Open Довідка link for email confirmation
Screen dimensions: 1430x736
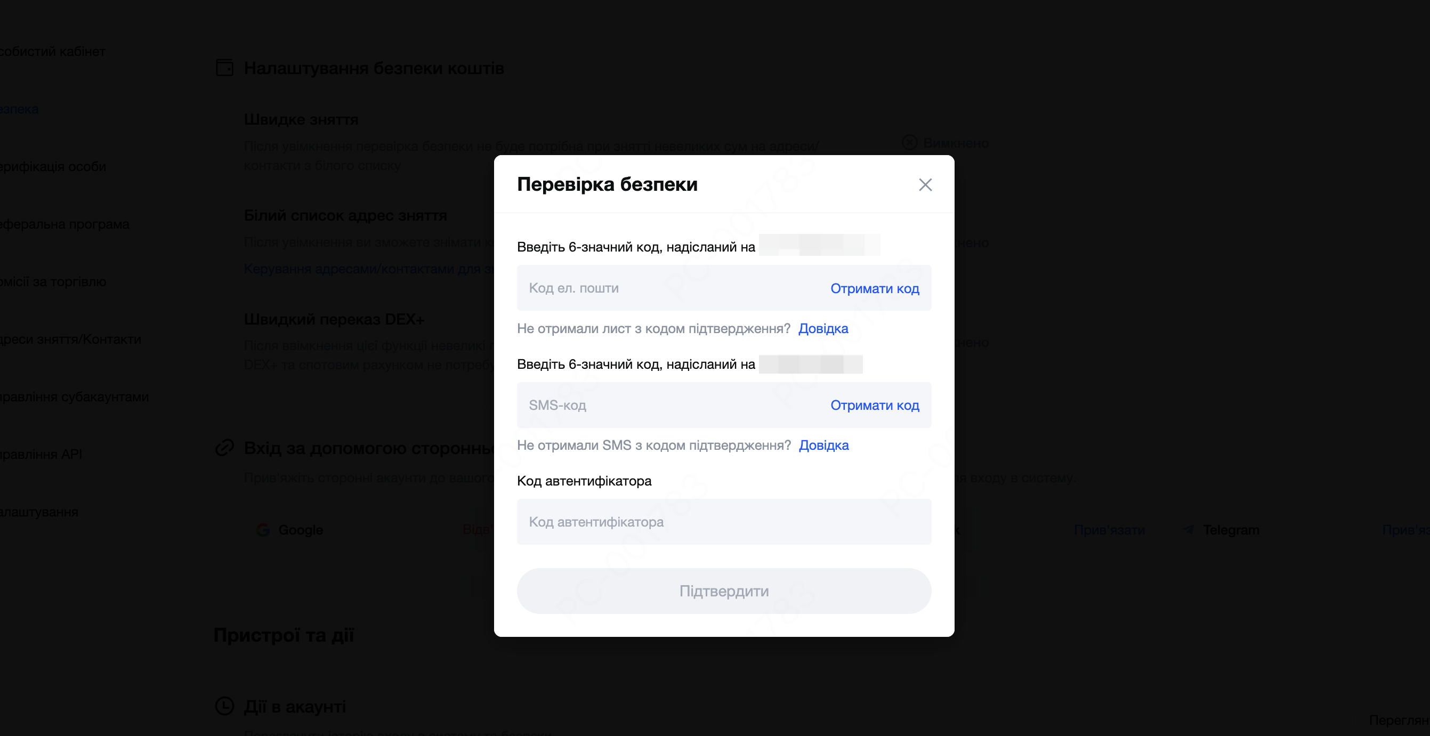pyautogui.click(x=823, y=329)
